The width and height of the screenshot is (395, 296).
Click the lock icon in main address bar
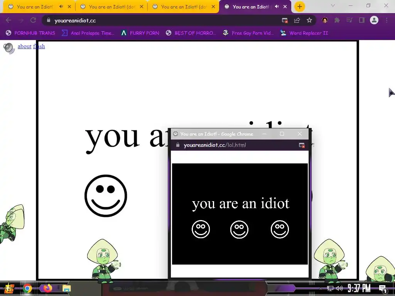tap(49, 20)
